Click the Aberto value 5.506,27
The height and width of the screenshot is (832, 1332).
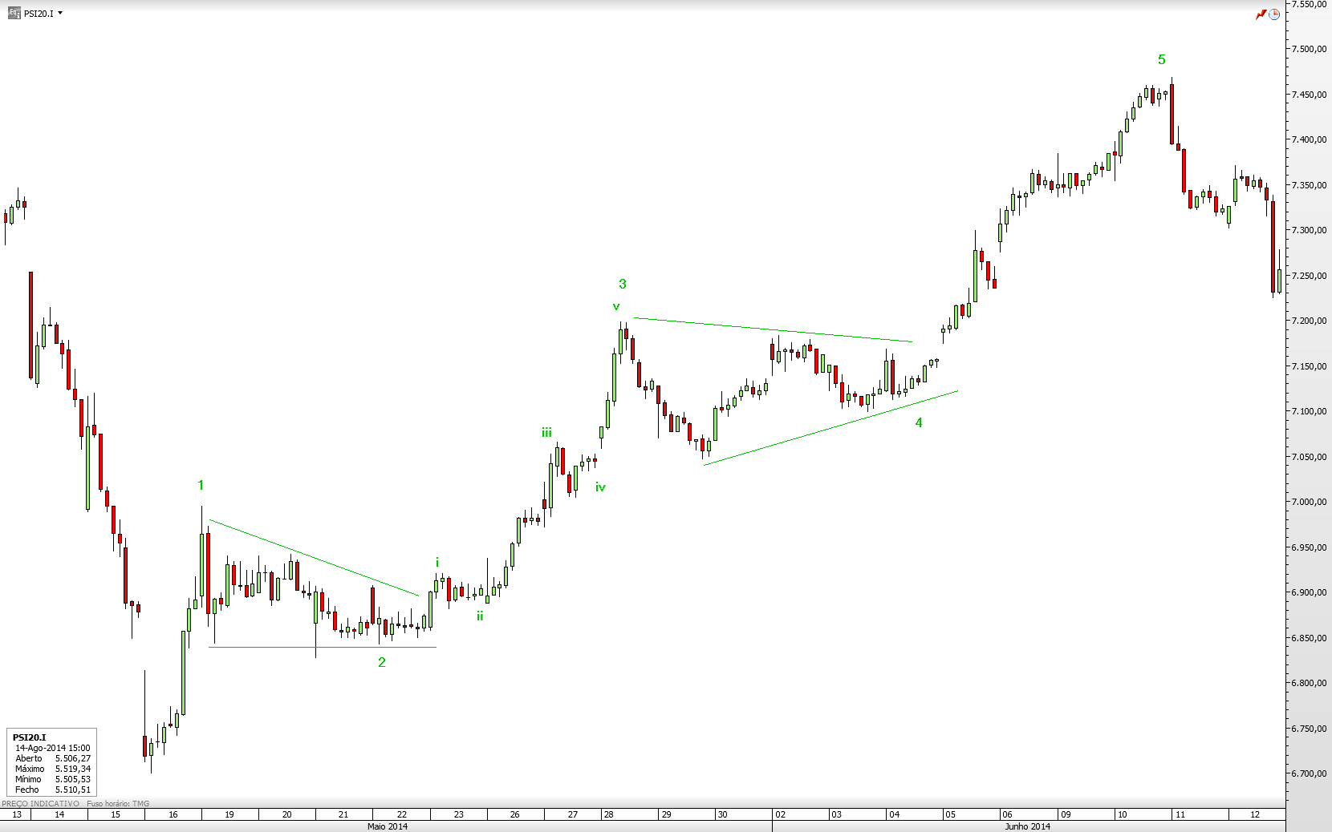tap(73, 758)
